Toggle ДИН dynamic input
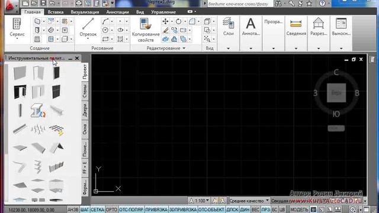This screenshot has width=379, height=213. pos(245,209)
